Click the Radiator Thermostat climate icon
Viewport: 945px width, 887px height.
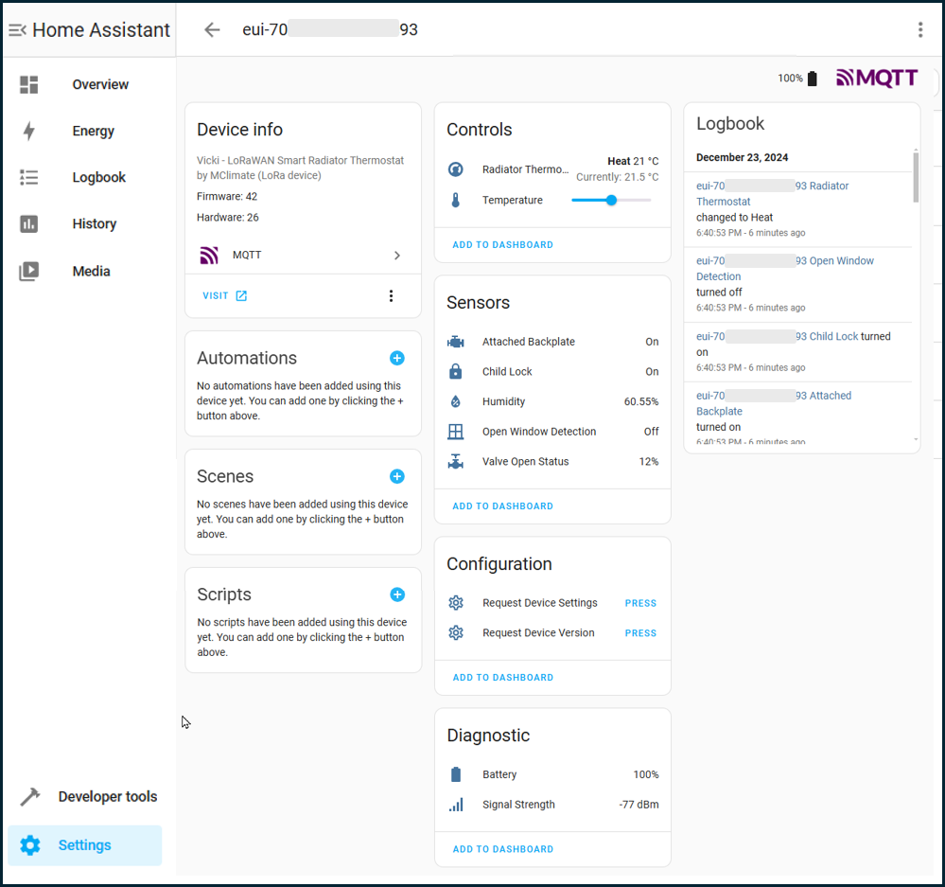pos(456,169)
